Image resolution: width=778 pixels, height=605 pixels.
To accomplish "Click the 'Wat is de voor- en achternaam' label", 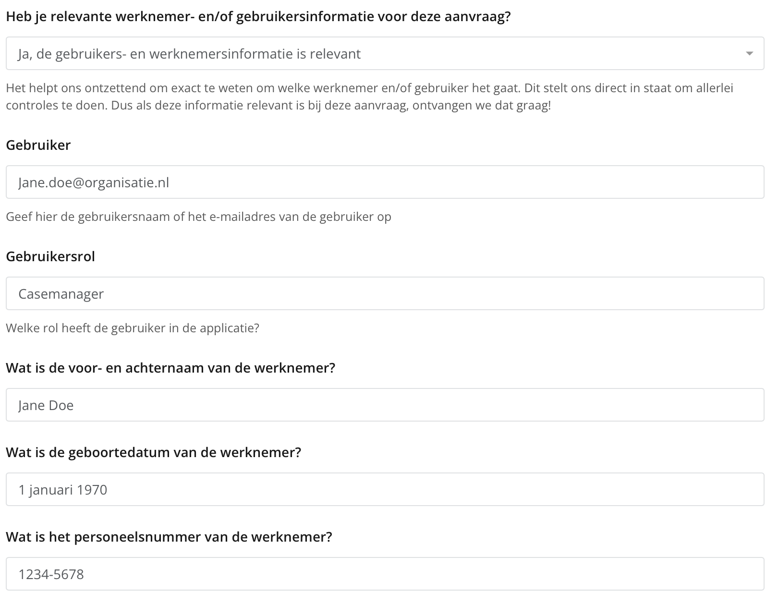I will [170, 368].
